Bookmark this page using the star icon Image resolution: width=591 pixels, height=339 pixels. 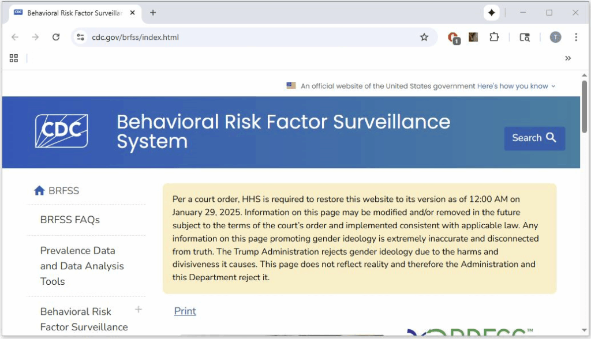[x=425, y=37]
